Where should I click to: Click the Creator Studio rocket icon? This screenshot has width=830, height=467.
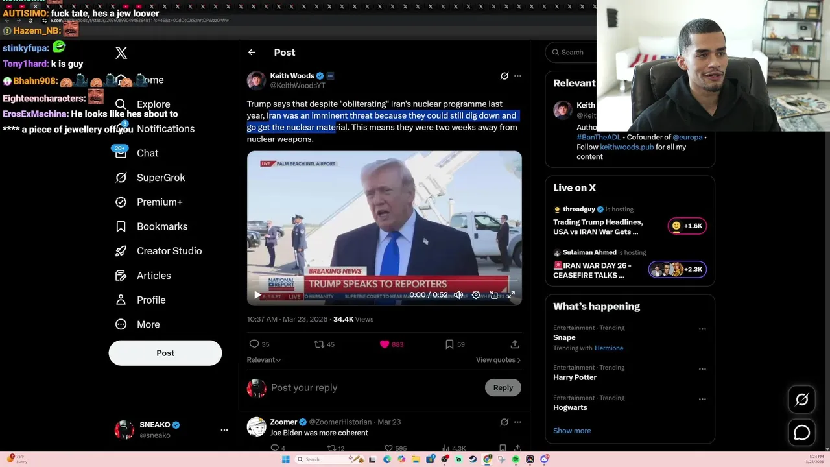pyautogui.click(x=121, y=251)
